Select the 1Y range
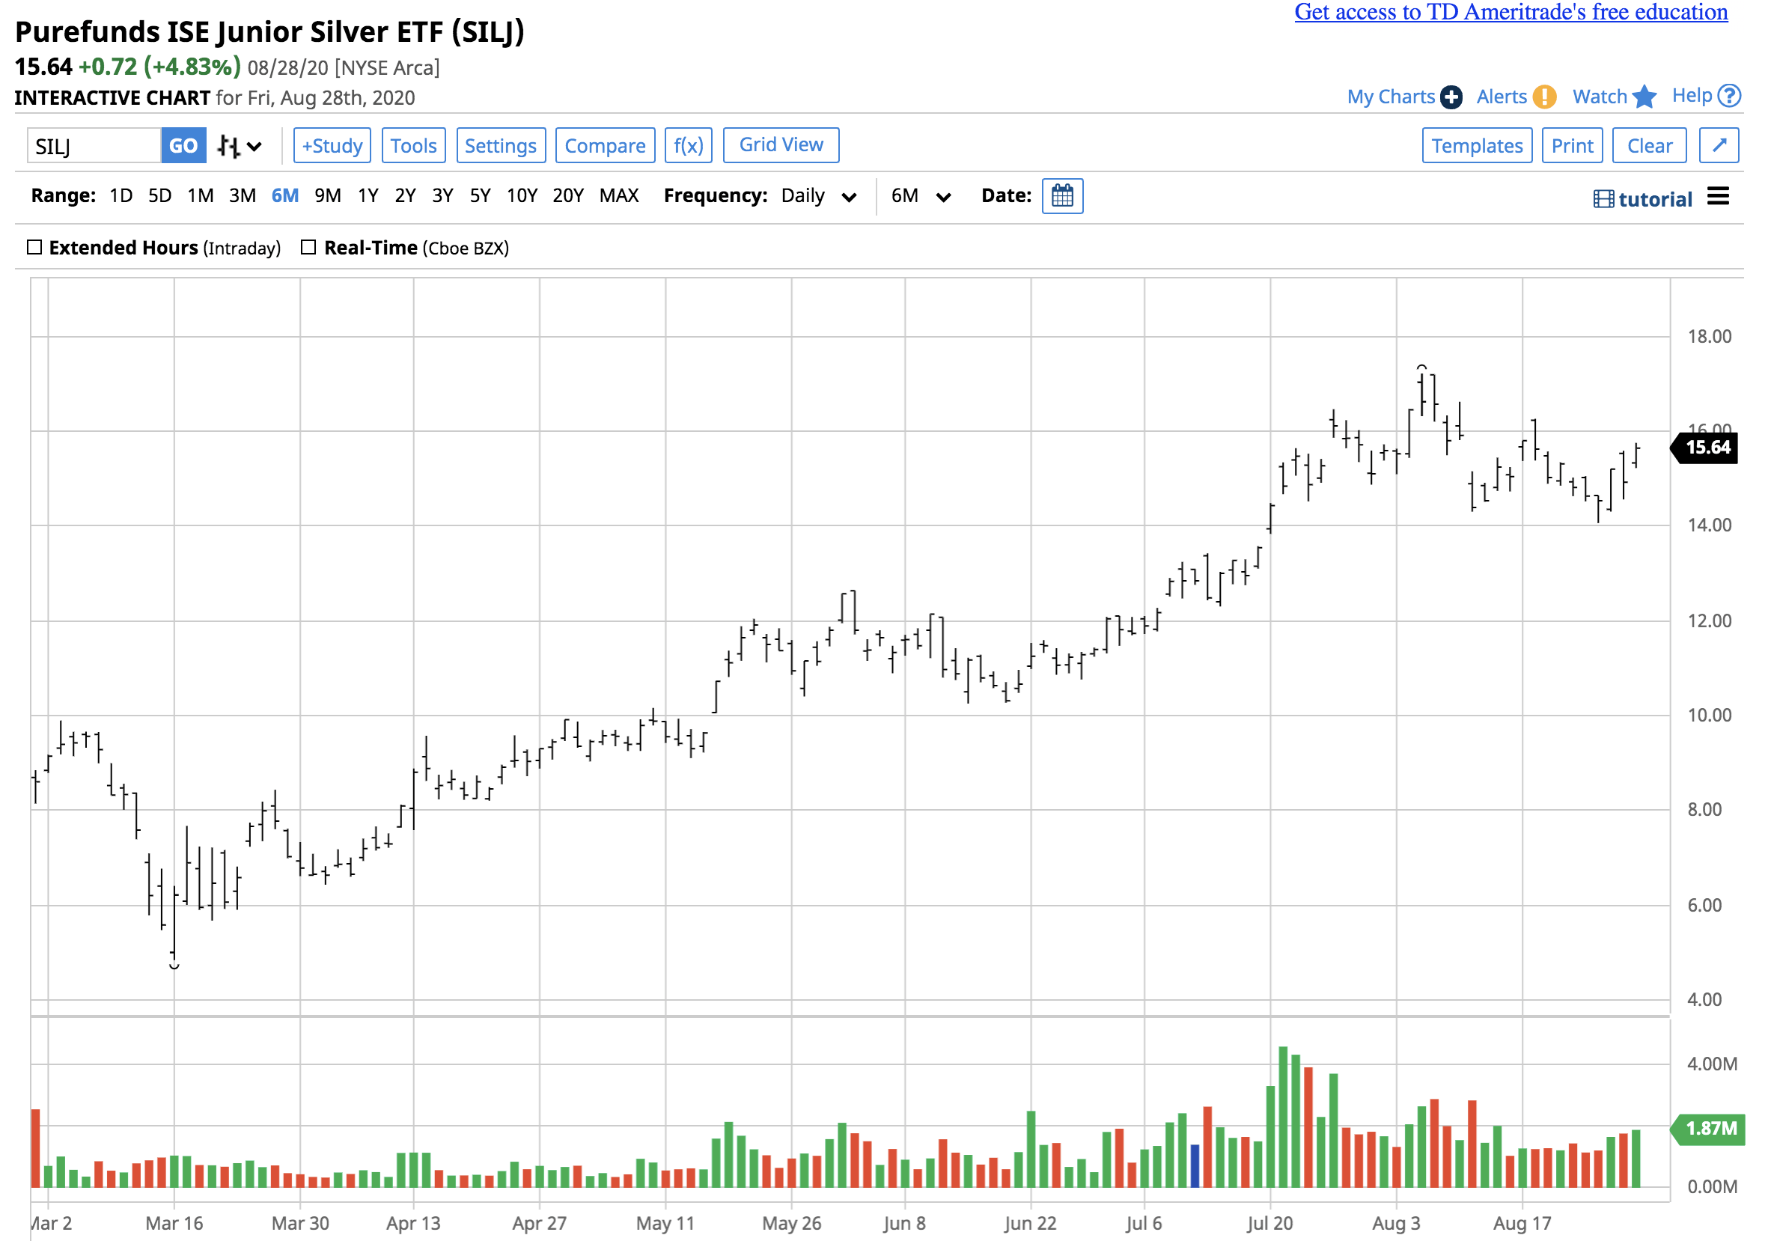The image size is (1768, 1241). 368,195
